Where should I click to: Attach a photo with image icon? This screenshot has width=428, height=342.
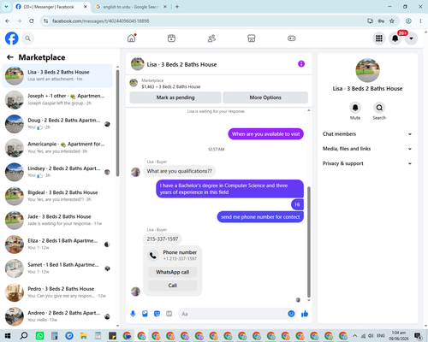coord(145,314)
